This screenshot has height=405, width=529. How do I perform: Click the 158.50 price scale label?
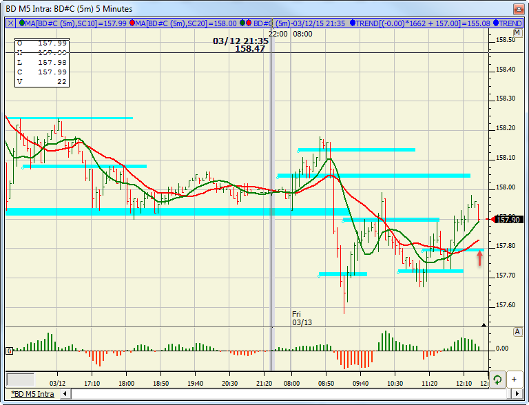[x=506, y=40]
